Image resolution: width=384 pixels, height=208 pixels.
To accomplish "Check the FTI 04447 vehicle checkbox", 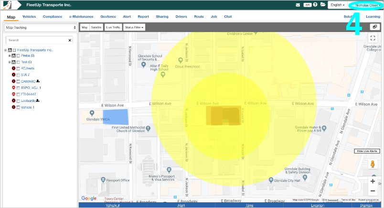I will (18, 94).
